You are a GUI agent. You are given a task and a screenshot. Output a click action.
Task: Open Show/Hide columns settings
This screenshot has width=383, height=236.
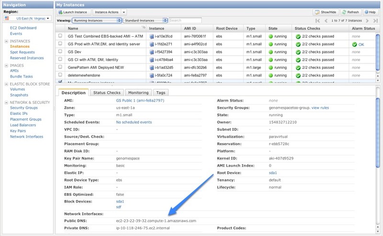(x=326, y=12)
